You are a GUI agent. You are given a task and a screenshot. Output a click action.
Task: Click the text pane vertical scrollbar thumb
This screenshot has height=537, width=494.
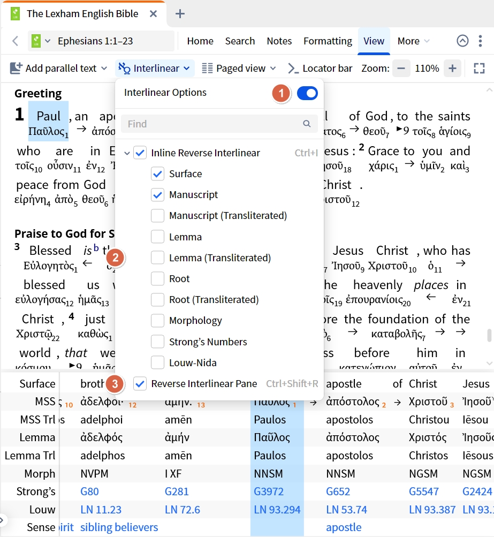pos(489,335)
